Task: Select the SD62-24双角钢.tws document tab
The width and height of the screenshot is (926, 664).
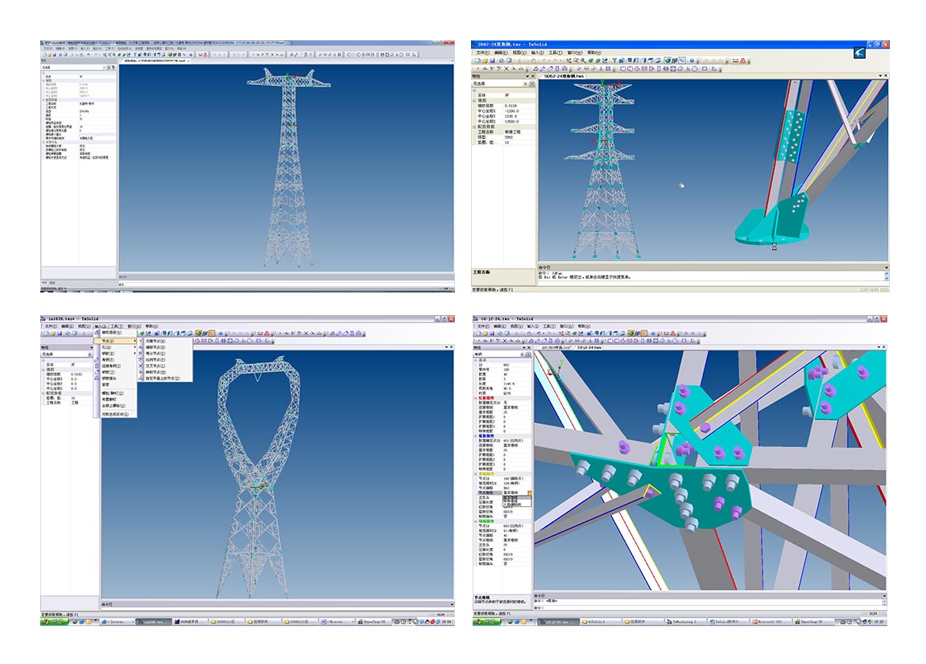Action: coord(563,76)
